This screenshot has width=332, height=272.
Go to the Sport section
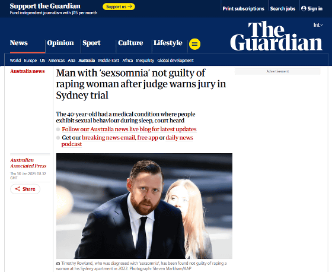click(91, 43)
